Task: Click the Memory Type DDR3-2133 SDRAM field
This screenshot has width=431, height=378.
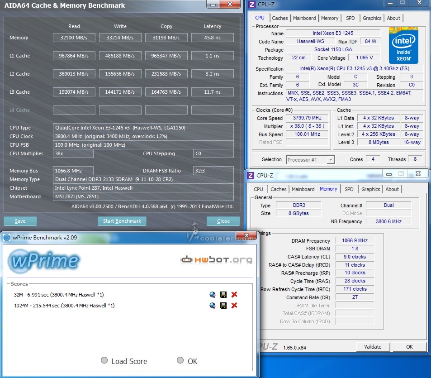Action: [143, 179]
